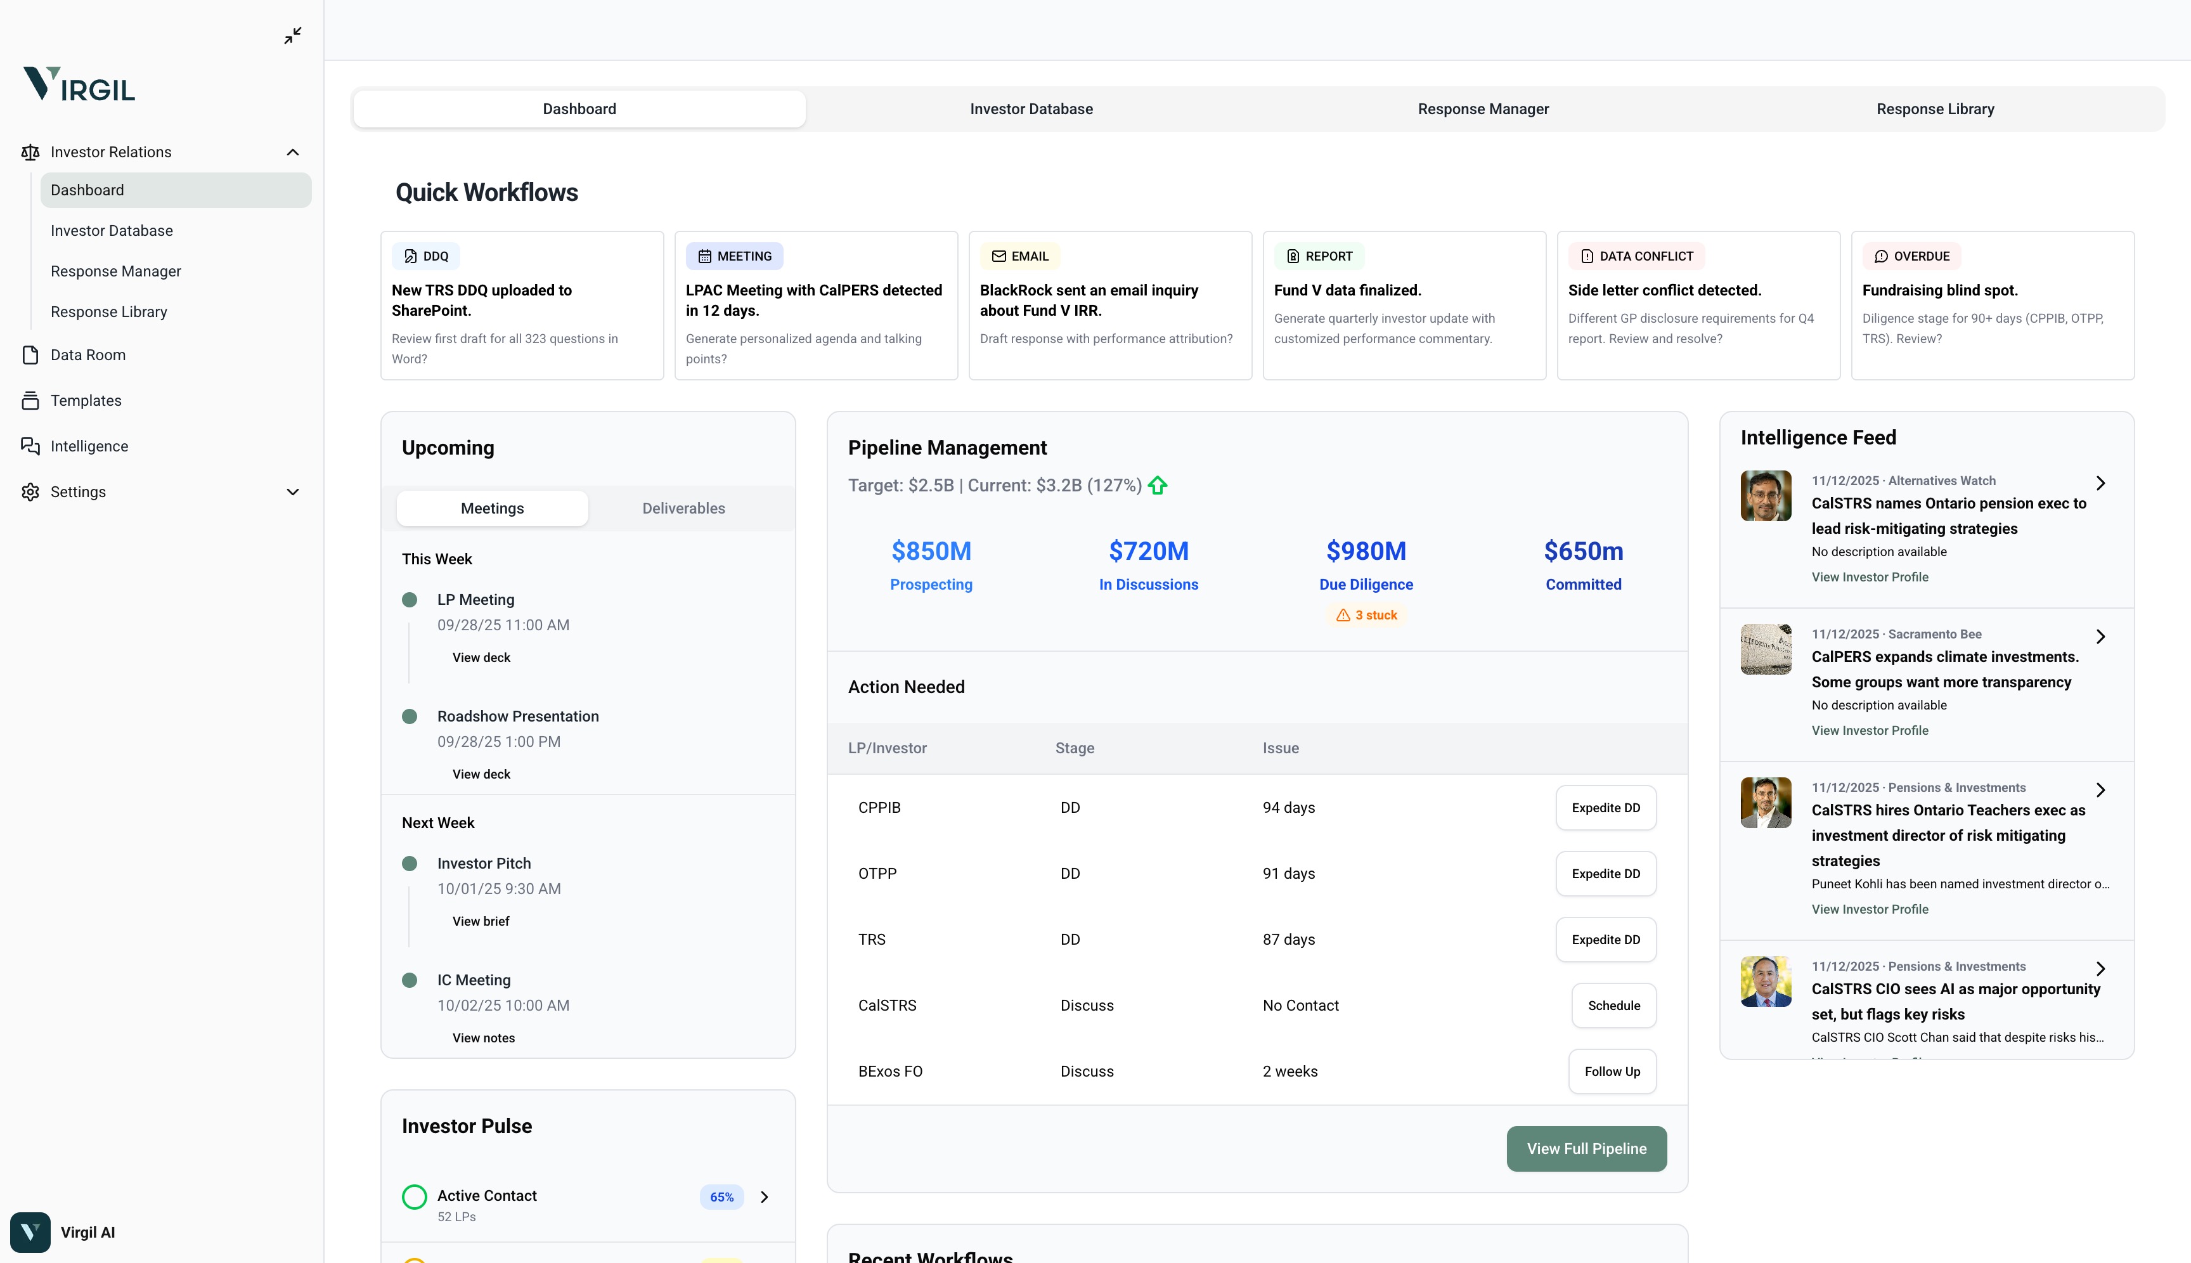The height and width of the screenshot is (1263, 2191).
Task: Collapse the Investor Relations section chevron
Action: click(293, 153)
